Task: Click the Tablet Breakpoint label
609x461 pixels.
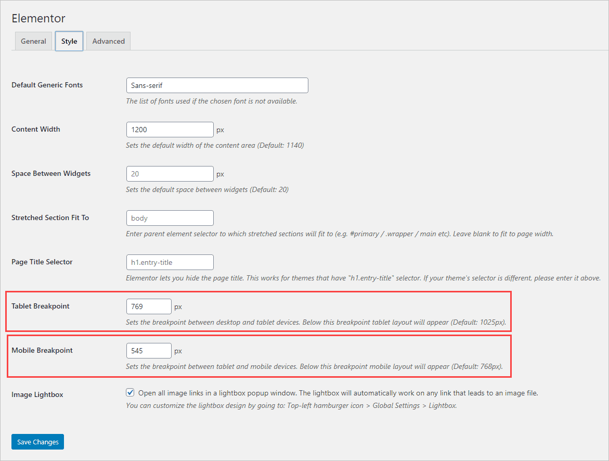Action: click(41, 306)
